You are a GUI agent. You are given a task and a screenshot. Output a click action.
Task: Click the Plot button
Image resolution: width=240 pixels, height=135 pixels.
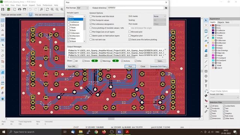pyautogui.click(x=130, y=66)
